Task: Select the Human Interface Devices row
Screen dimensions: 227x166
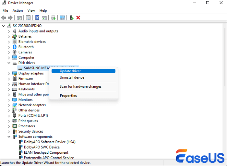Action: click(34, 84)
